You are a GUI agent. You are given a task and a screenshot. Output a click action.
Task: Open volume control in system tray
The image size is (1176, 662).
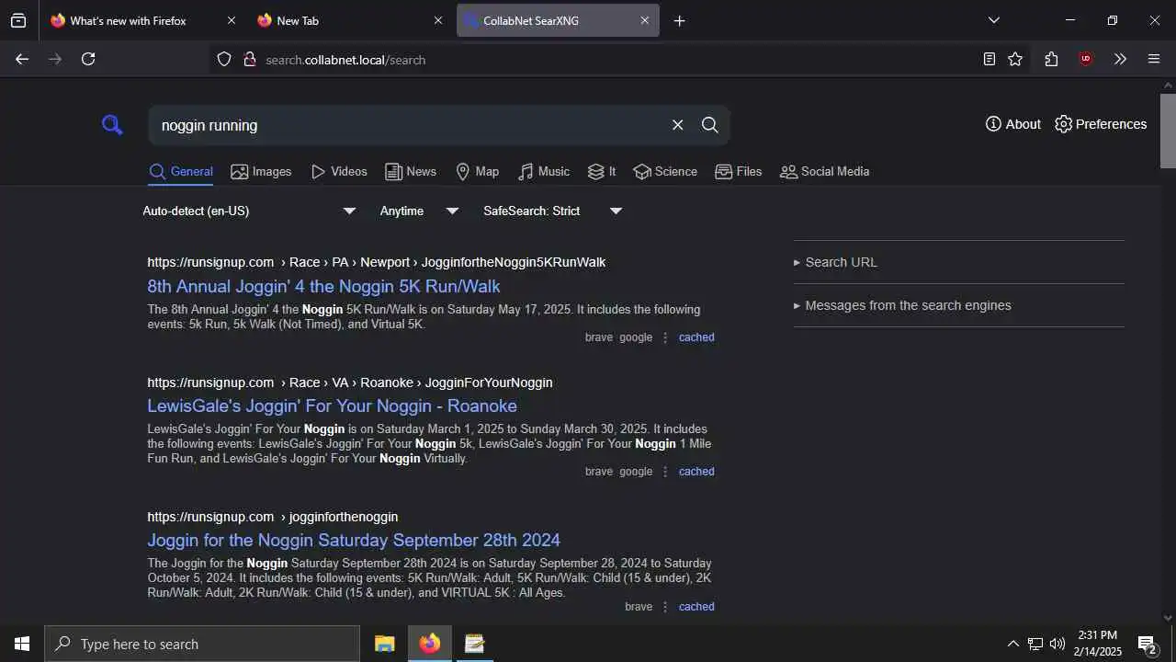1057,644
